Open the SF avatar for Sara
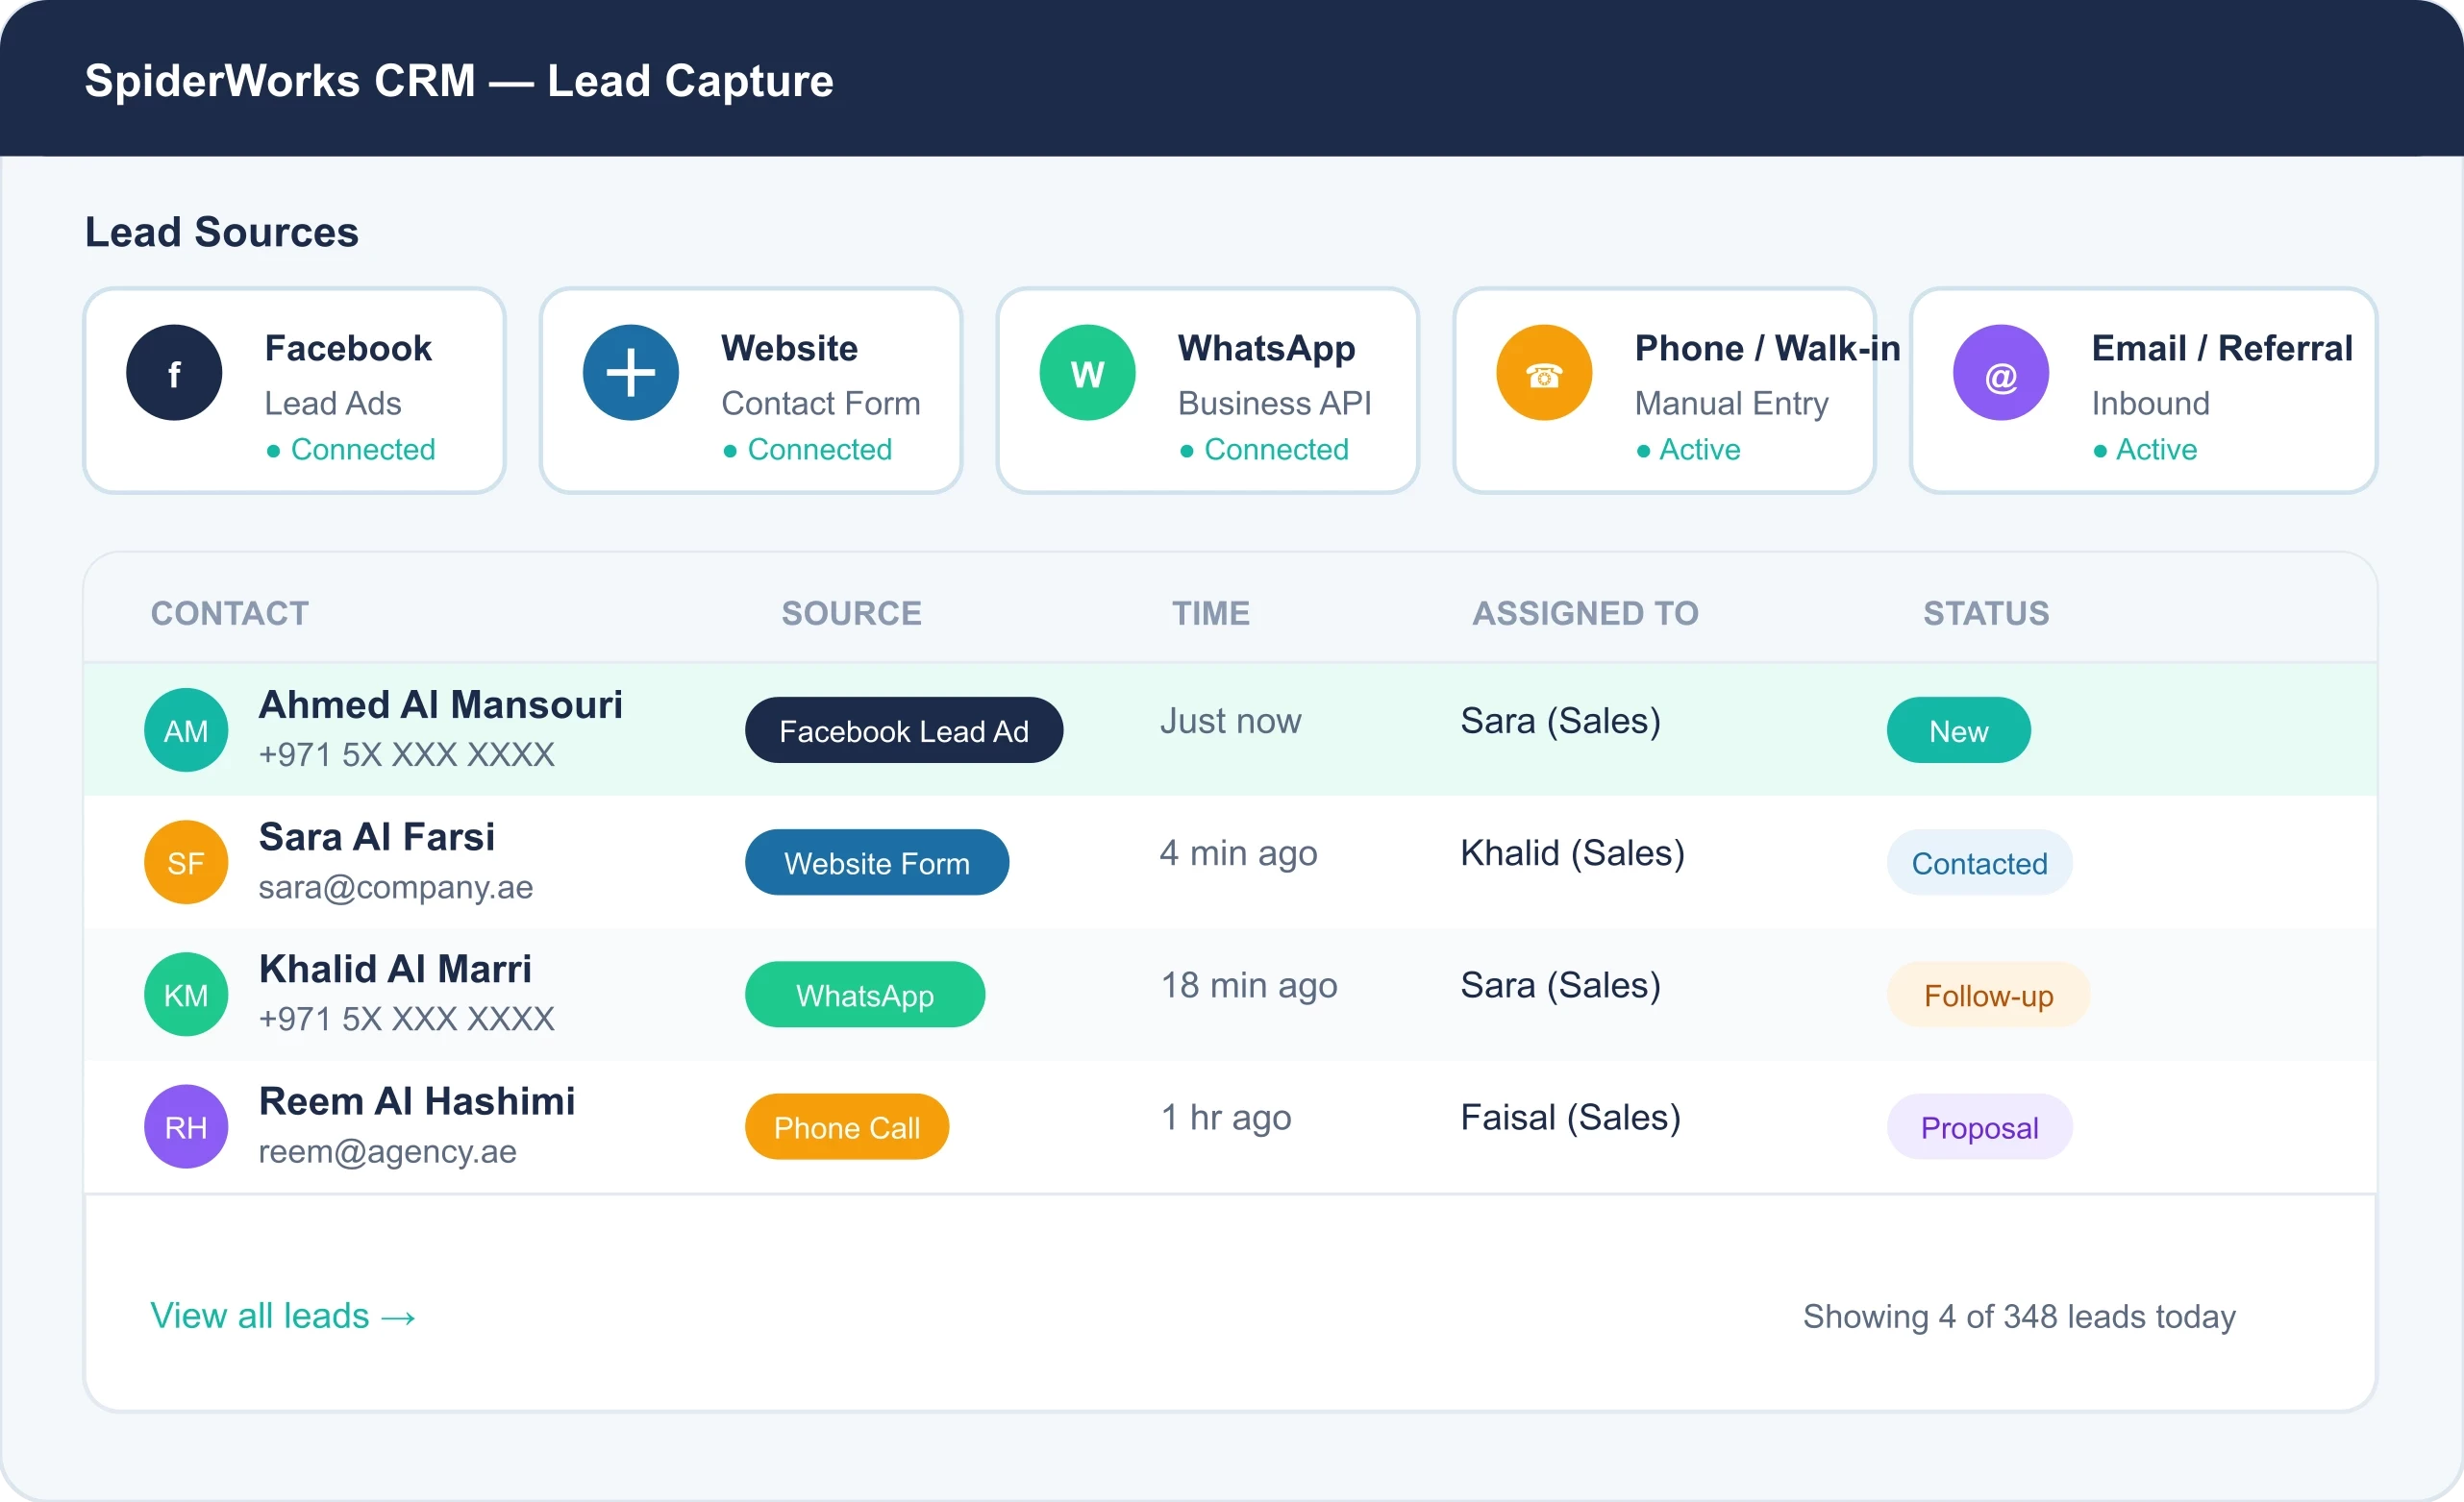 (x=186, y=862)
